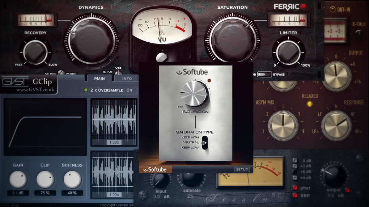The image size is (369, 207).
Task: Click the GClip GAIN knob
Action: point(18,180)
